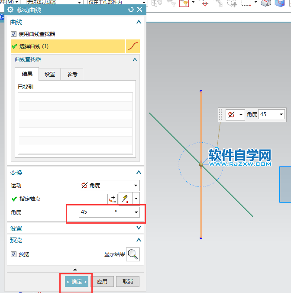The width and height of the screenshot is (291, 293).
Task: Open the 仅在工作部件内 dropdown
Action: pos(144,3)
